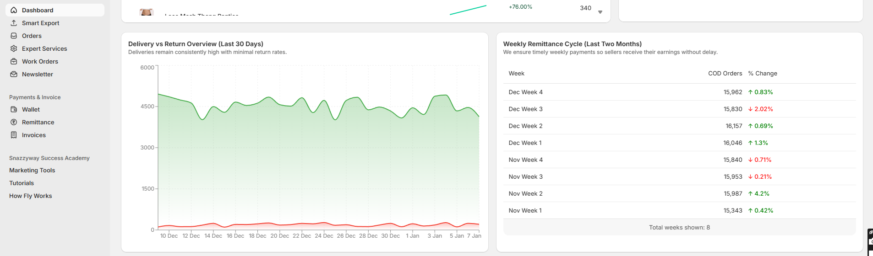Viewport: 873px width, 256px height.
Task: Click the 0.83% increase indicator
Action: click(760, 92)
